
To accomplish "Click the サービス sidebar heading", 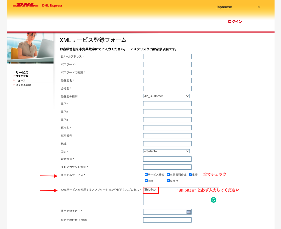I will tap(22, 73).
